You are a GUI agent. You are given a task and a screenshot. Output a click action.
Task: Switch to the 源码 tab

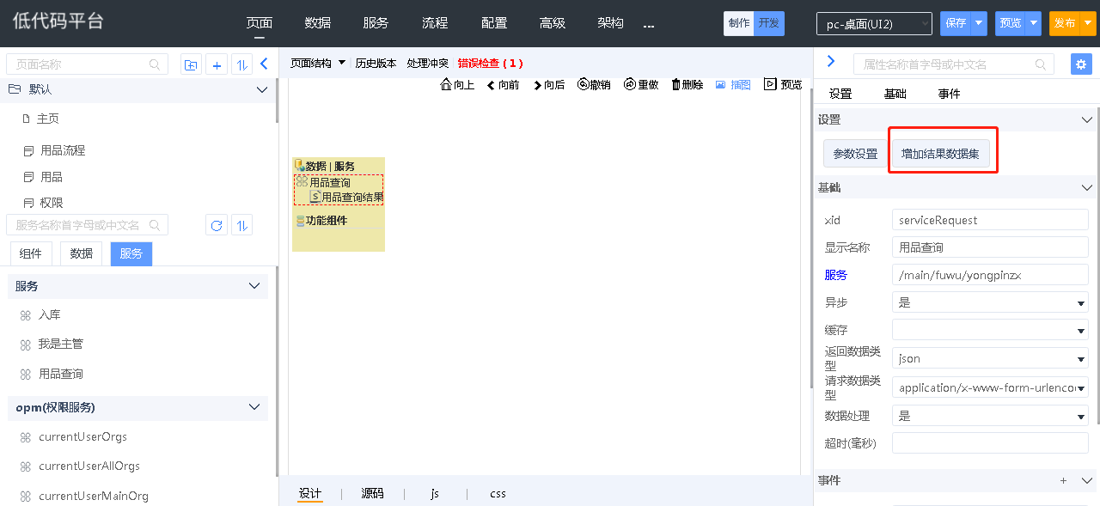pyautogui.click(x=372, y=493)
